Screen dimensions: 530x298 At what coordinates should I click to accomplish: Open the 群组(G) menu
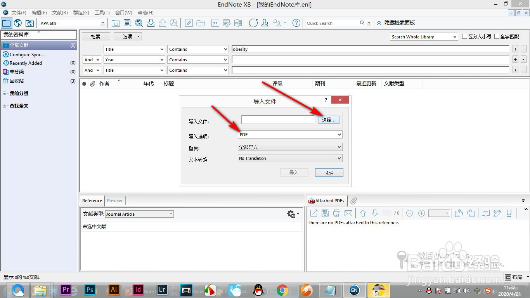pos(81,13)
